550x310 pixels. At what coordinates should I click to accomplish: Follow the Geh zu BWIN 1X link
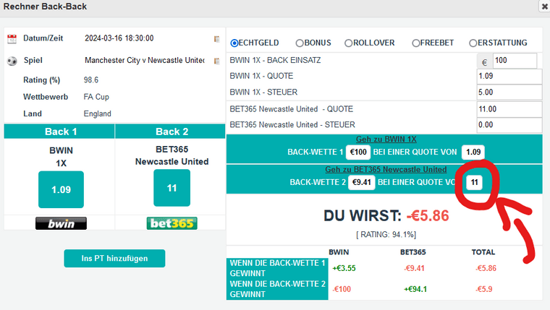coord(386,139)
